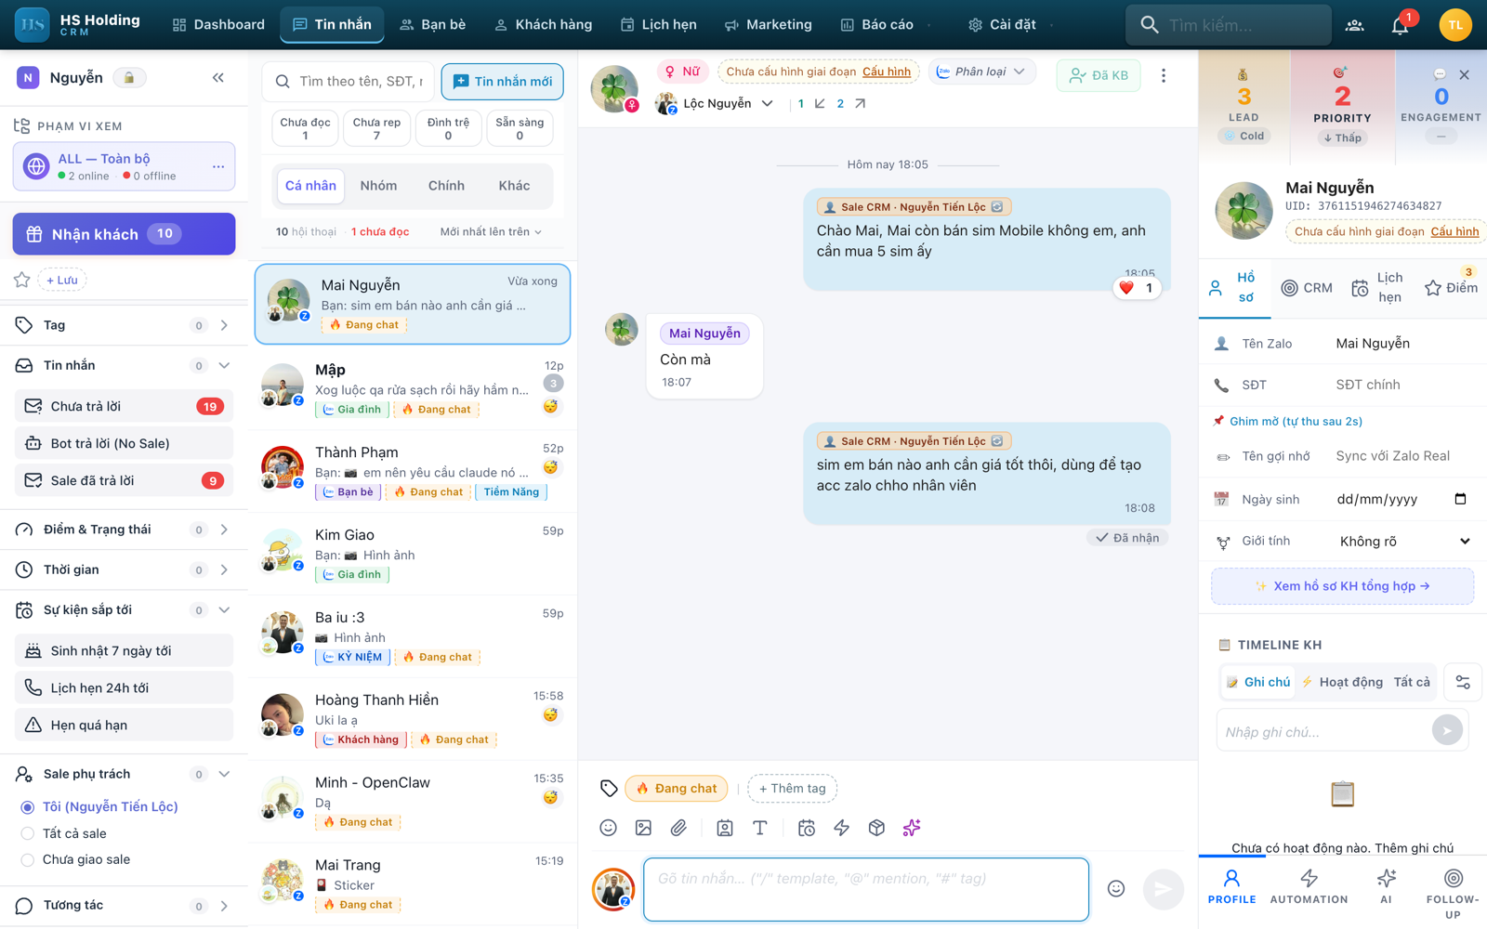This screenshot has width=1487, height=929.
Task: Click the Nhận khách button
Action: (124, 234)
